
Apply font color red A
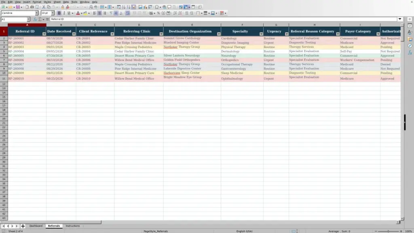(x=78, y=13)
